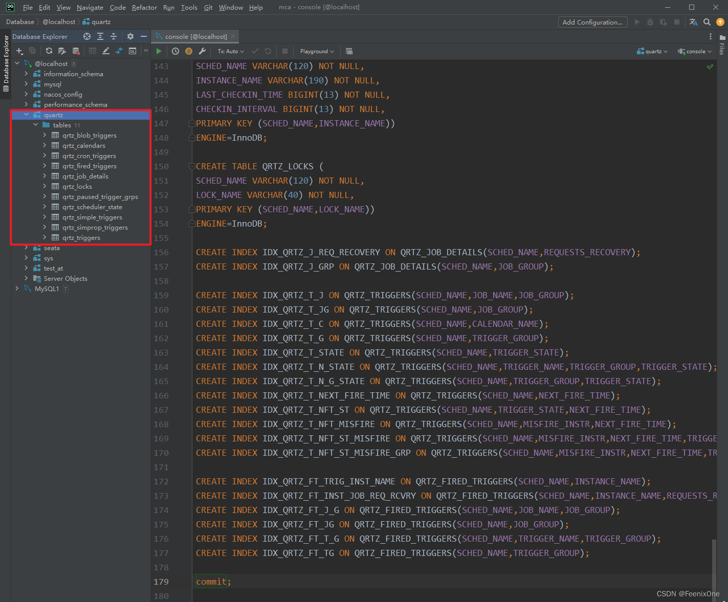Click the orange update arrow icon
The height and width of the screenshot is (602, 728).
[x=720, y=22]
